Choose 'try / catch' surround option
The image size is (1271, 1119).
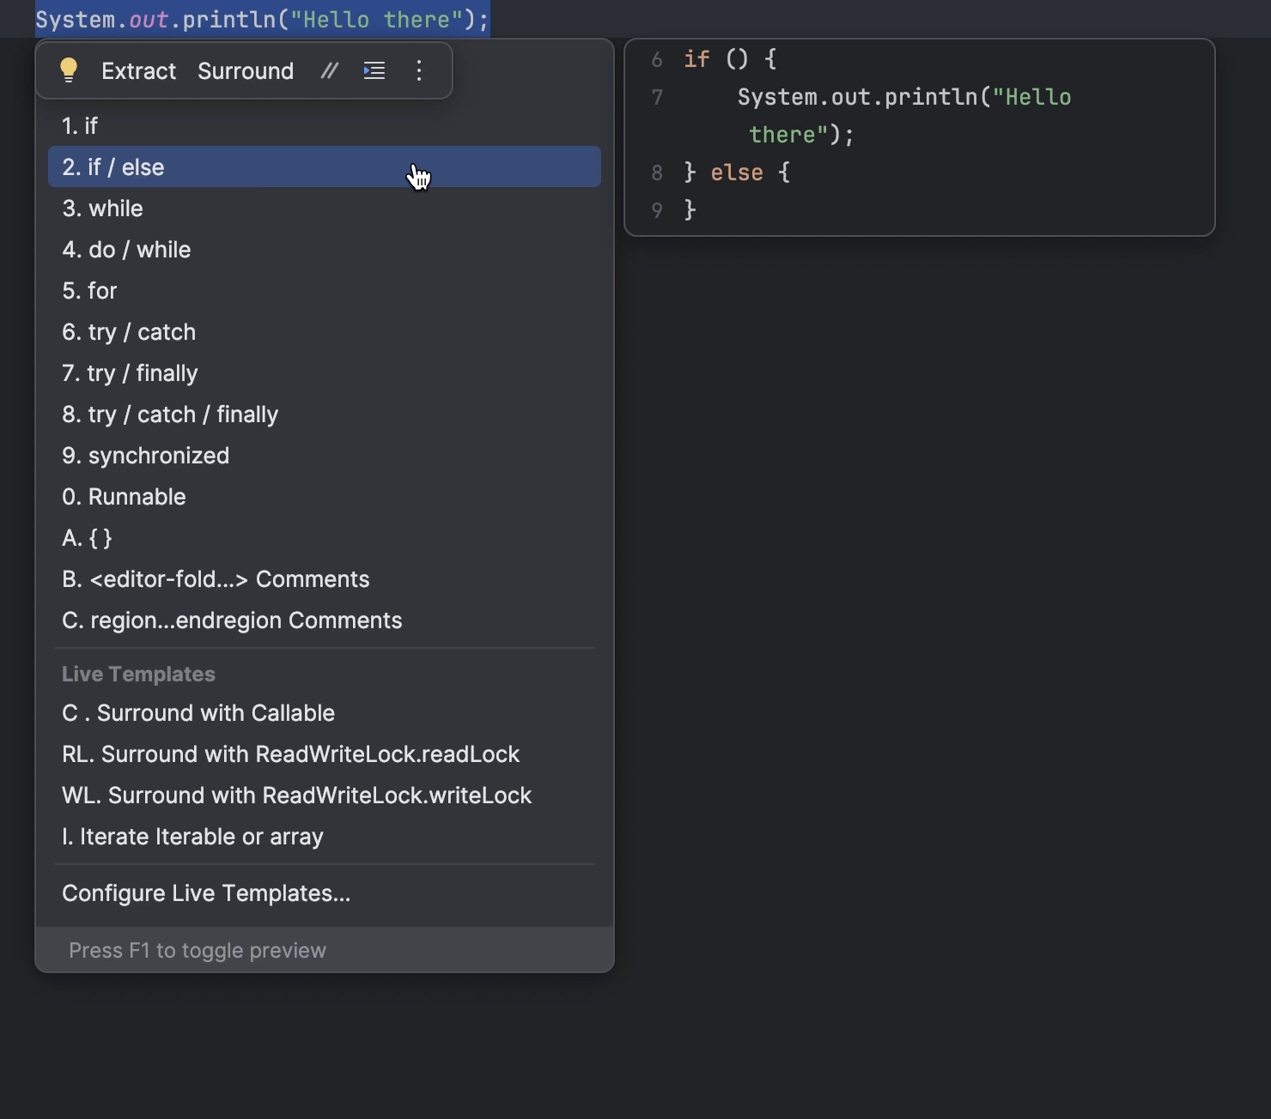(x=129, y=332)
